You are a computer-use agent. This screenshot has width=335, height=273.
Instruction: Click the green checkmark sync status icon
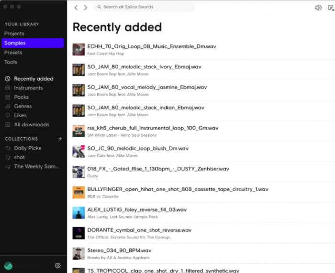pos(8,265)
